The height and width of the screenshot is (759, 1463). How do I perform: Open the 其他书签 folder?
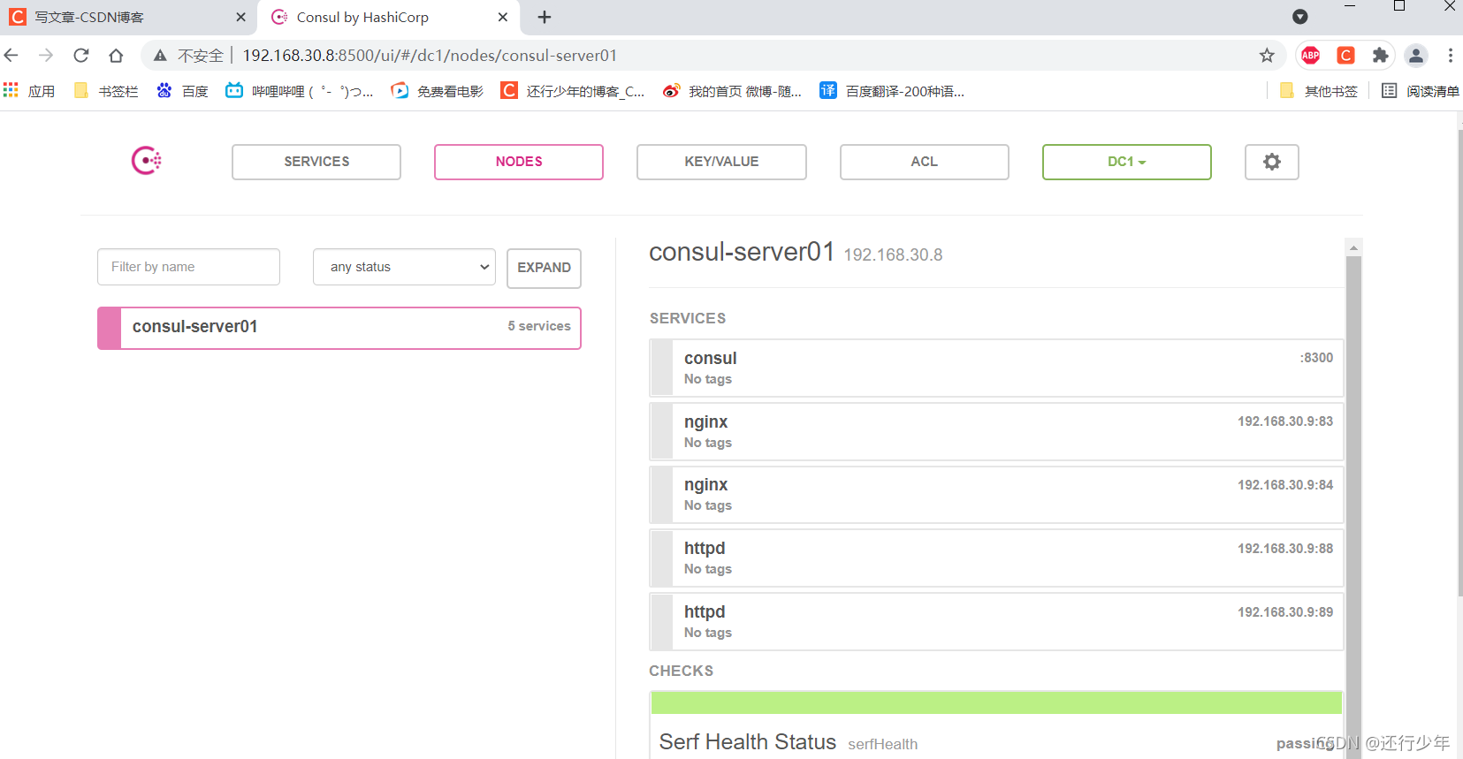point(1318,91)
